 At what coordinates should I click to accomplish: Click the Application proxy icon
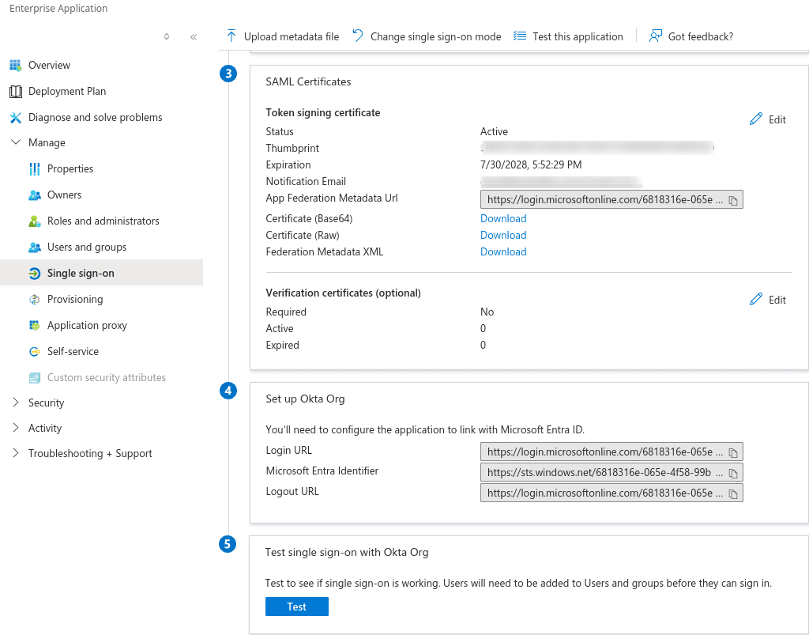(35, 325)
